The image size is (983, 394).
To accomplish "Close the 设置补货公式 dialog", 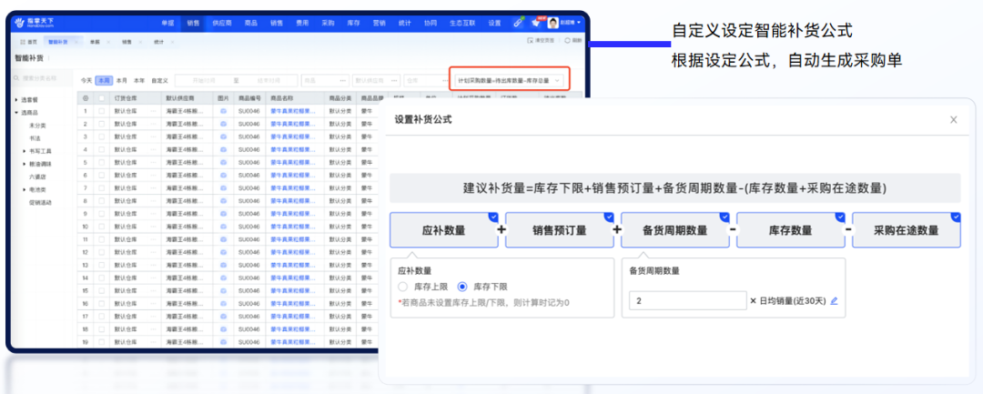I will click(954, 119).
